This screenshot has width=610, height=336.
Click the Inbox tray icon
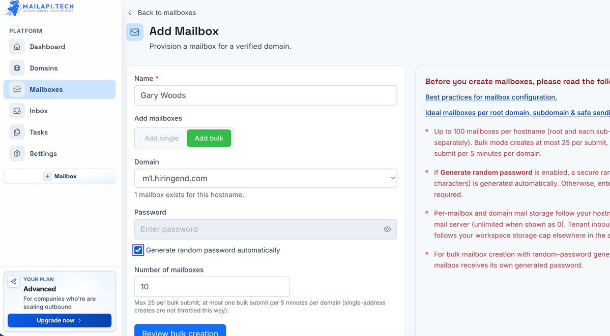(17, 111)
